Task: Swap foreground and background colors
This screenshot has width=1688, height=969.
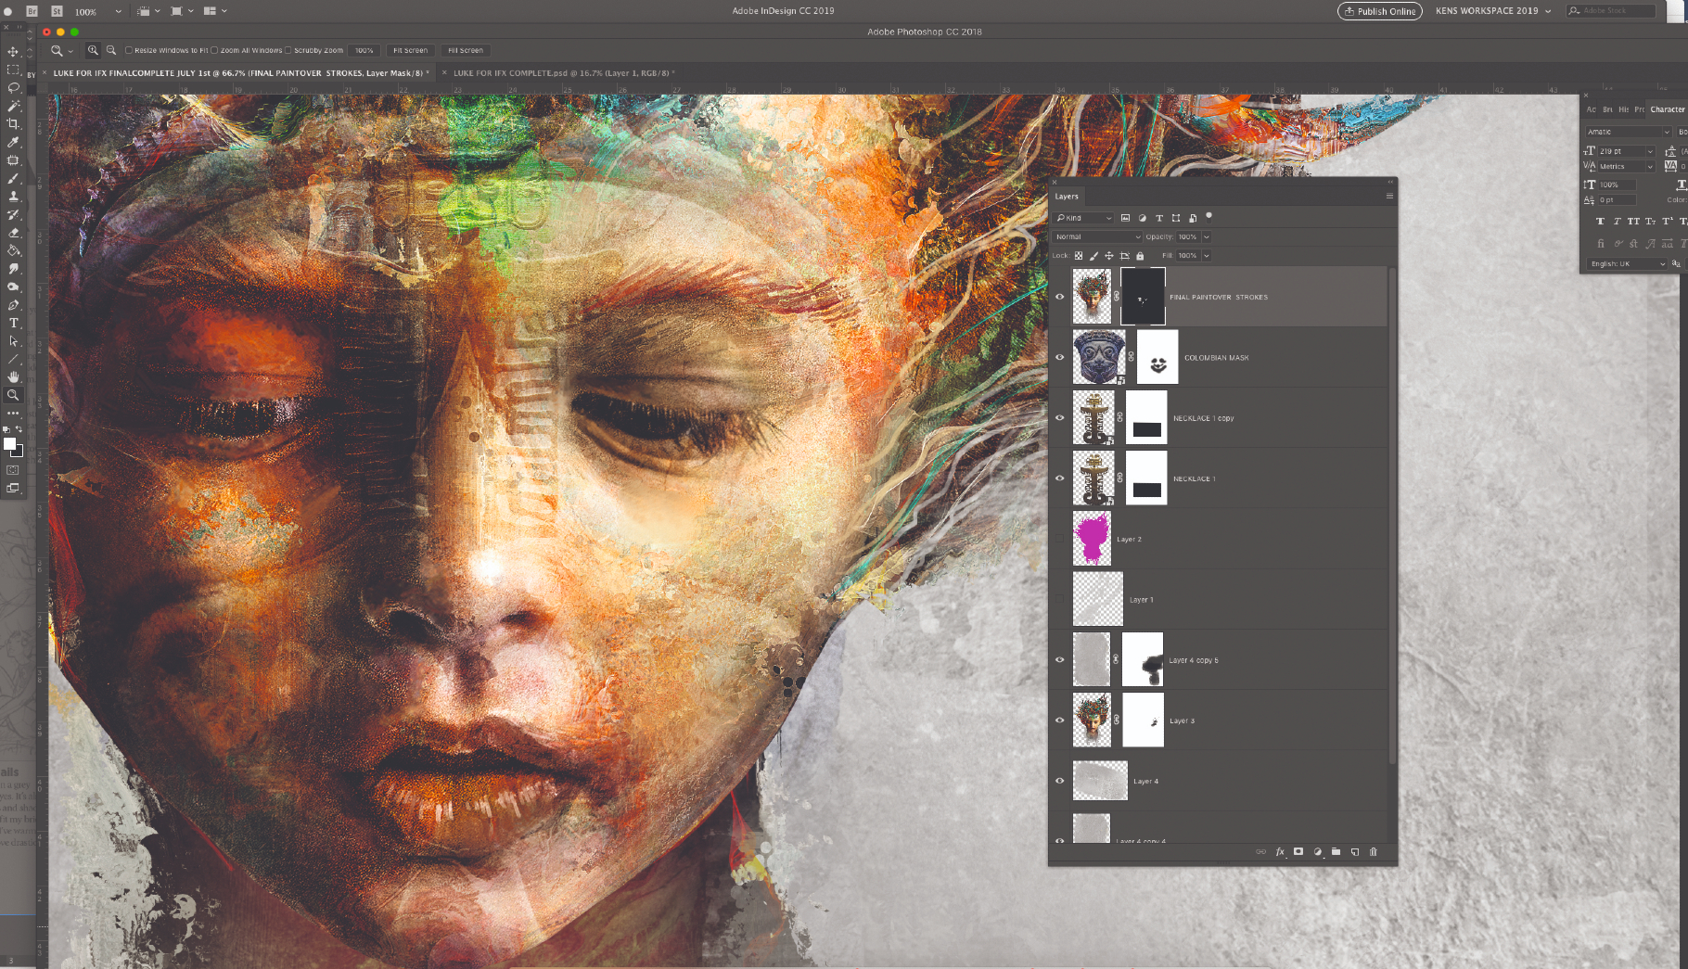Action: [19, 429]
